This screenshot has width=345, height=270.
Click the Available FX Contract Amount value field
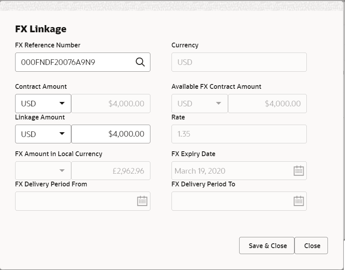pyautogui.click(x=267, y=103)
